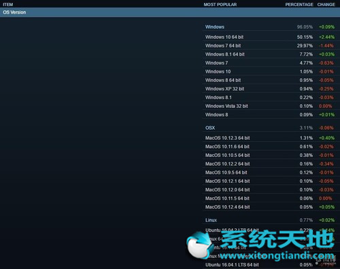The image size is (340, 269).
Task: Select the Linux category heading
Action: [211, 220]
